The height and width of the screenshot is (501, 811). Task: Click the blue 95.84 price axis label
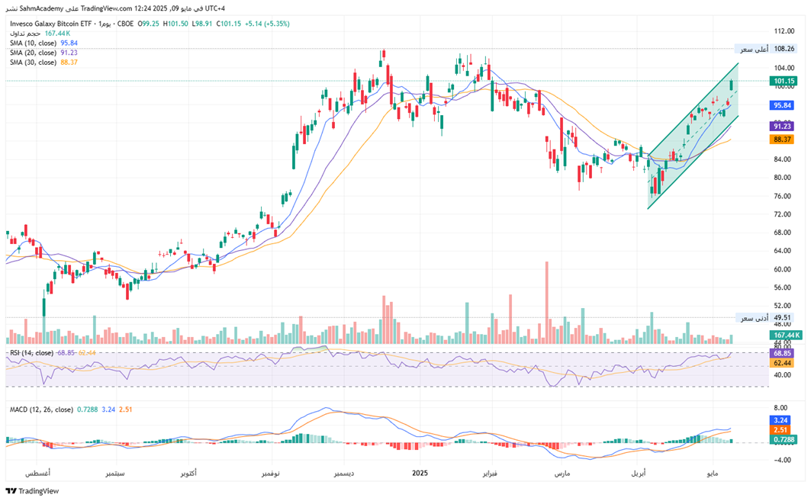(782, 105)
